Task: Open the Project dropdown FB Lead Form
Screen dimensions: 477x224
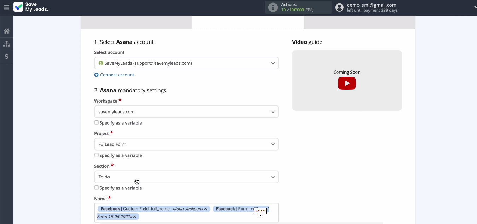Action: point(186,144)
